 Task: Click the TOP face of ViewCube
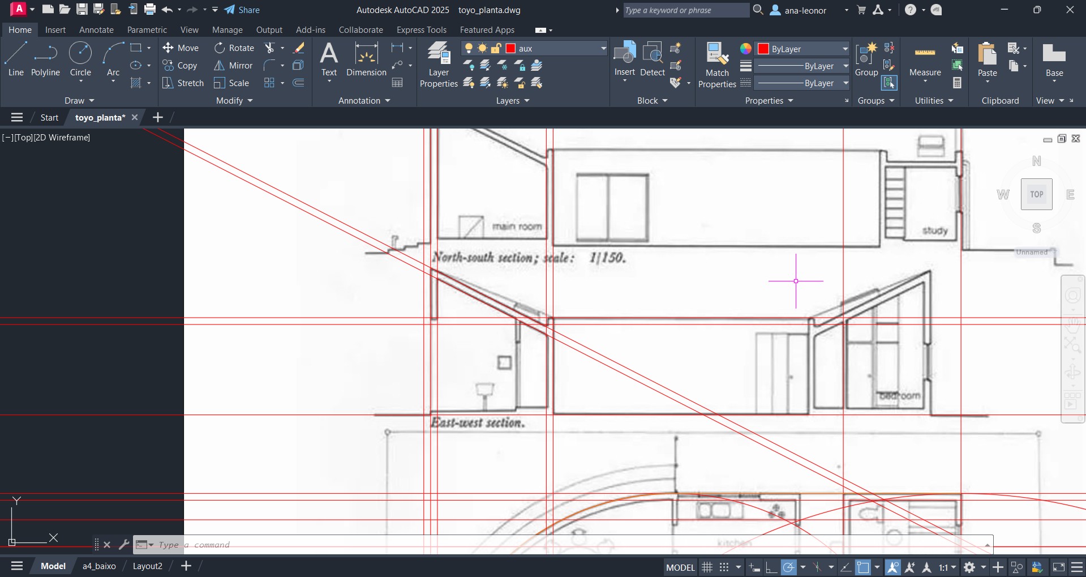click(1036, 194)
